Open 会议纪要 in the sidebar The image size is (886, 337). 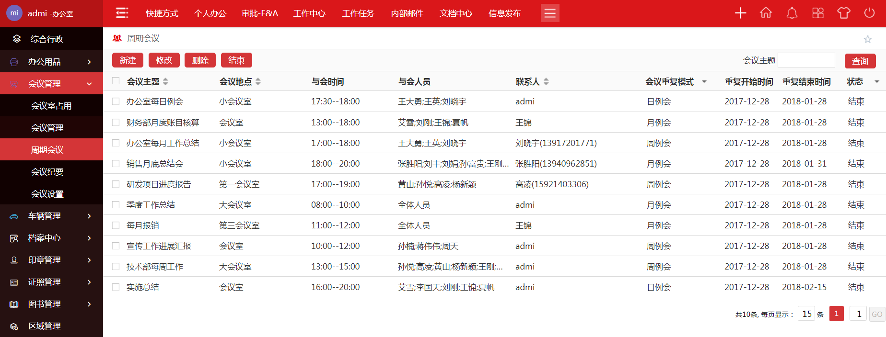[x=47, y=172]
